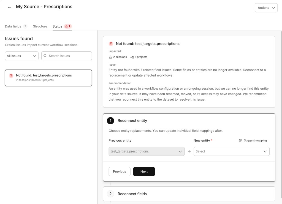Image resolution: width=282 pixels, height=204 pixels.
Task: Click the magic wand Suggest mapping icon
Action: [x=240, y=140]
